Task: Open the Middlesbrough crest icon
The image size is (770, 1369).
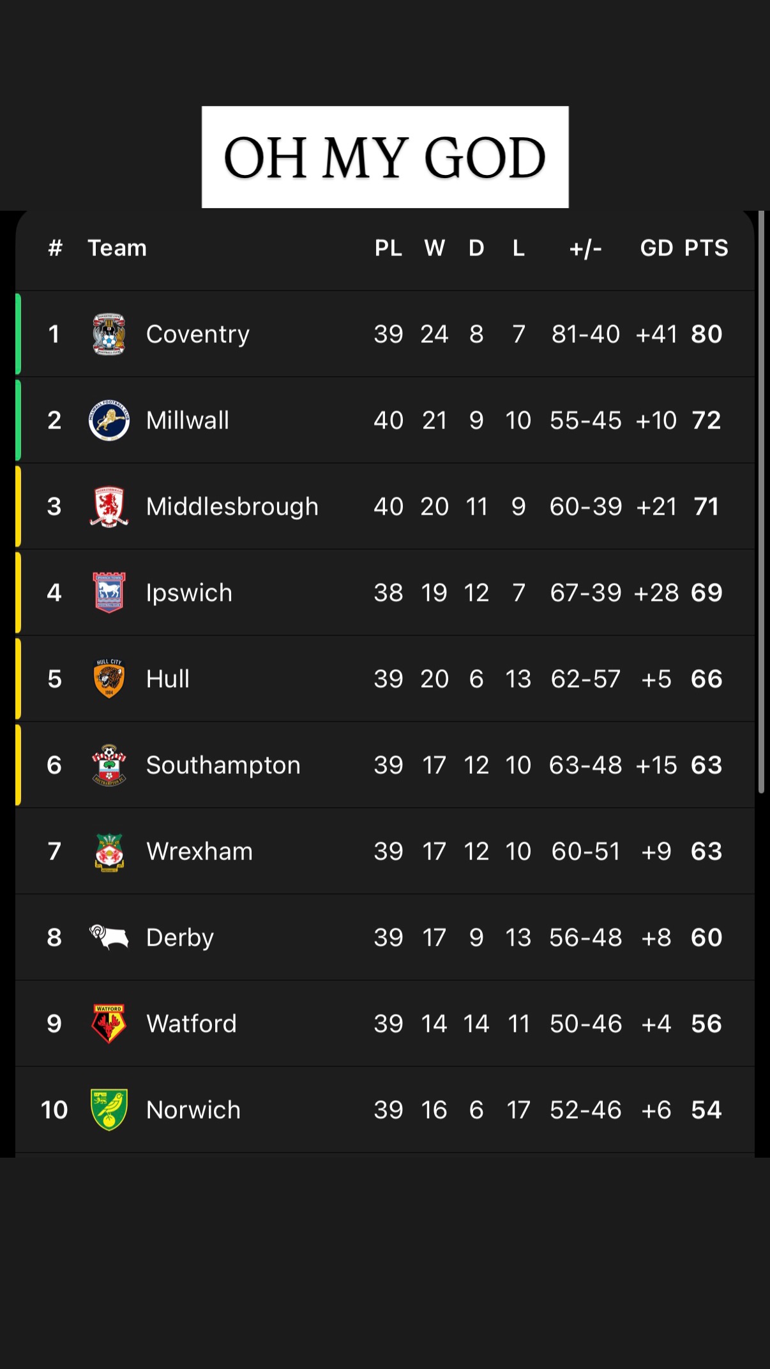Action: tap(109, 506)
